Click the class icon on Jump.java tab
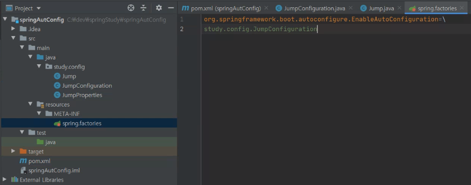The width and height of the screenshot is (471, 185). click(x=364, y=8)
